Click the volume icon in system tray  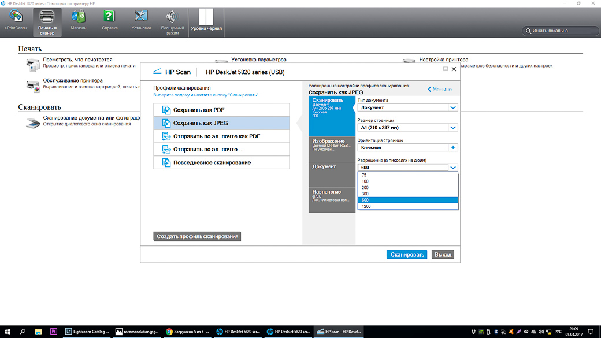541,332
